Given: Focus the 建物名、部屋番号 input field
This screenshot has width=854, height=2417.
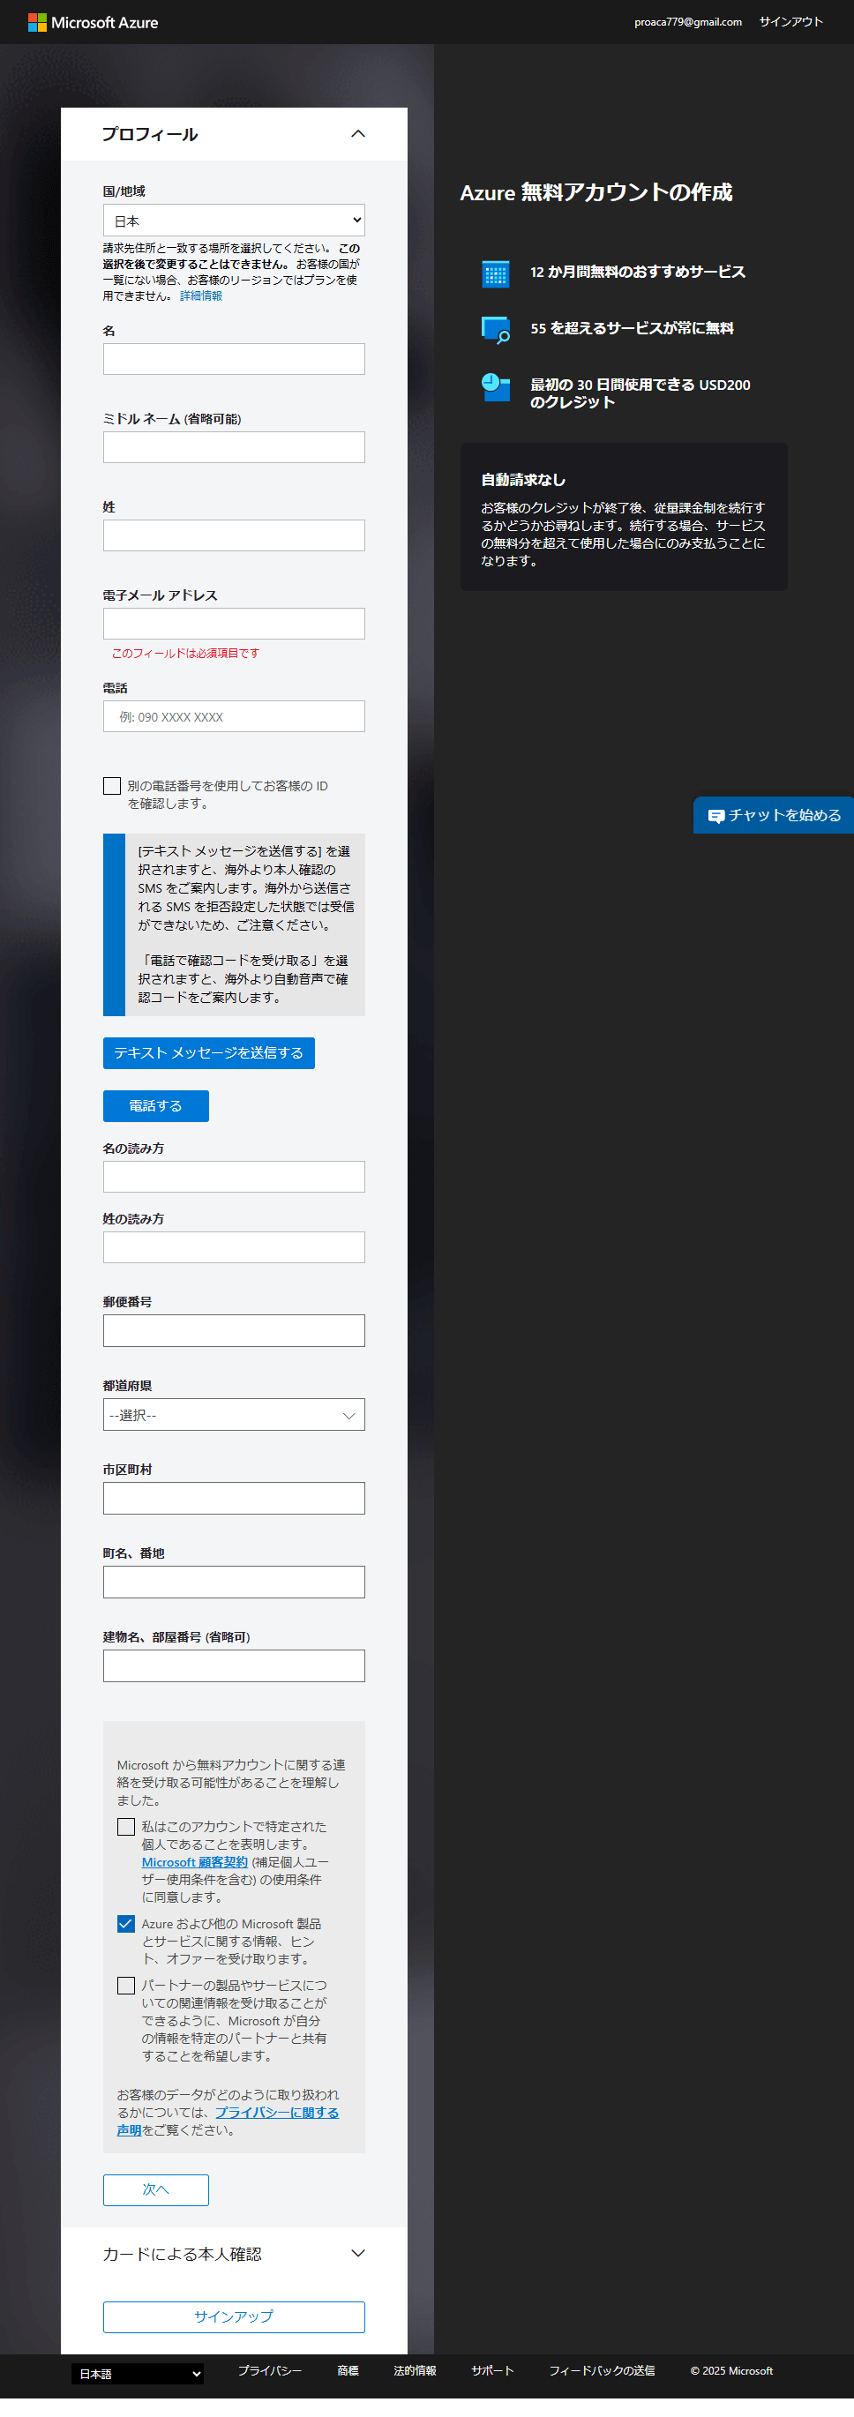Looking at the screenshot, I should tap(234, 1666).
